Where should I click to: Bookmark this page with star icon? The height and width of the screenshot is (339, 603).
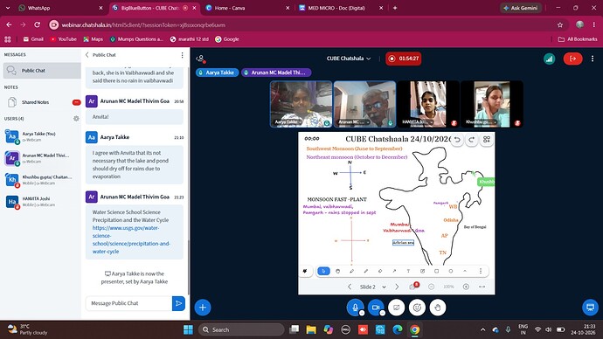click(x=560, y=25)
